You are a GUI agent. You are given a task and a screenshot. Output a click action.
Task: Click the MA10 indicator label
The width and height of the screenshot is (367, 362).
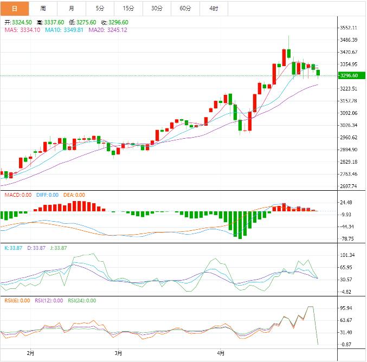(x=64, y=30)
